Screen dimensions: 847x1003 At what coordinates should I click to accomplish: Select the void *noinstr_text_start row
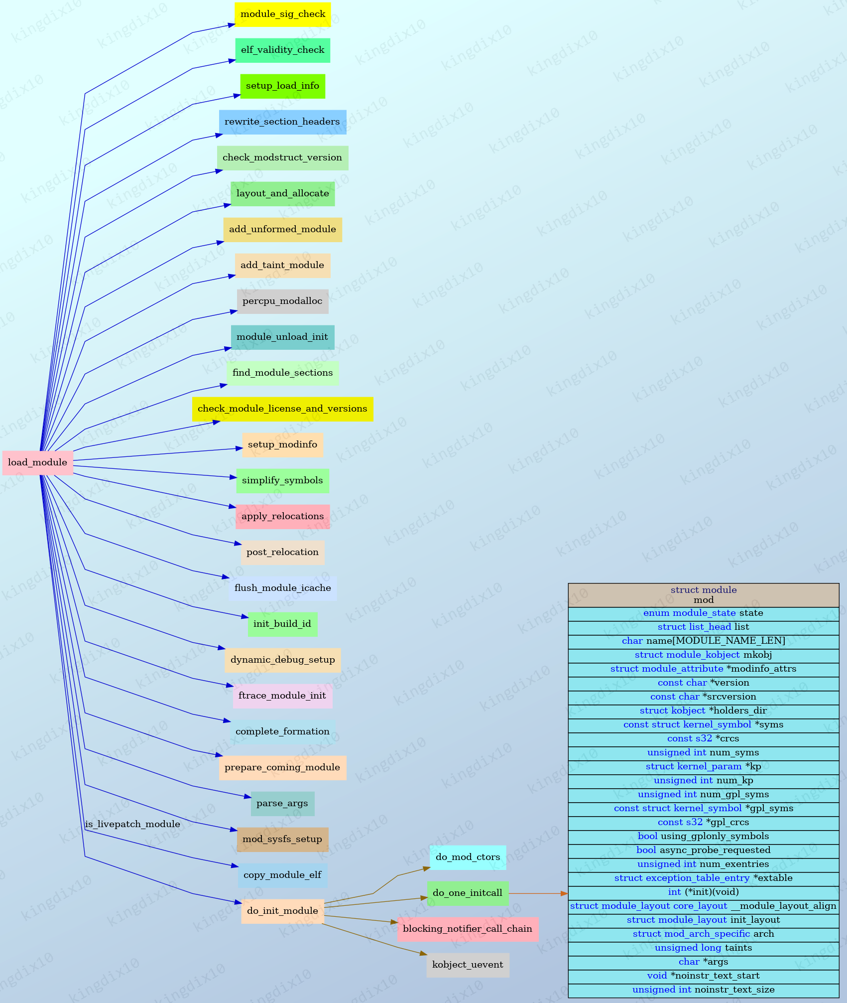[704, 976]
